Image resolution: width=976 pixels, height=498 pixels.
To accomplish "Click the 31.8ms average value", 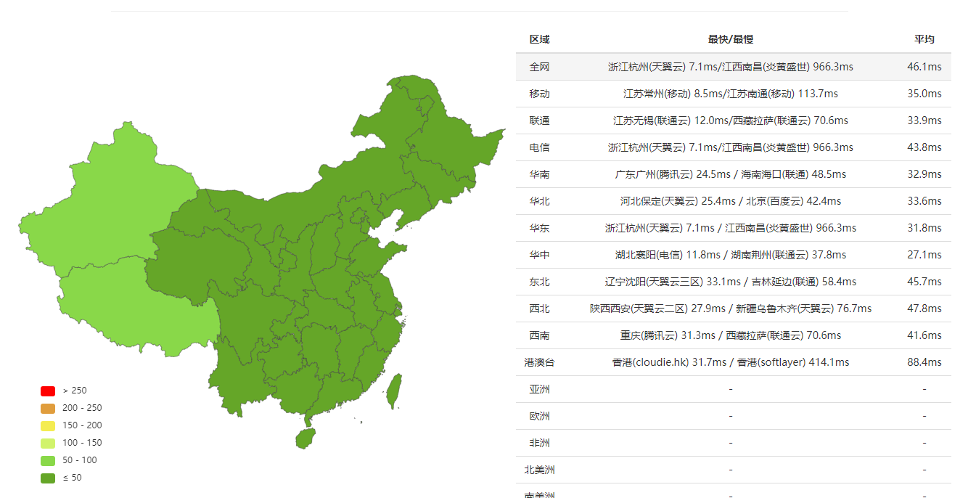I will (924, 228).
